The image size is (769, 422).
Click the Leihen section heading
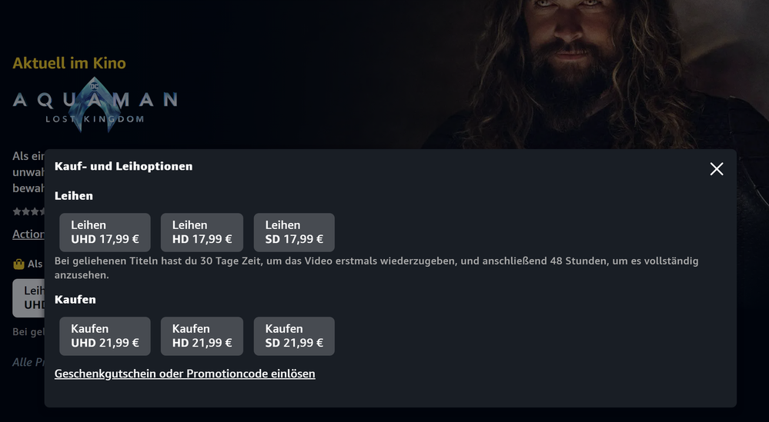[74, 196]
